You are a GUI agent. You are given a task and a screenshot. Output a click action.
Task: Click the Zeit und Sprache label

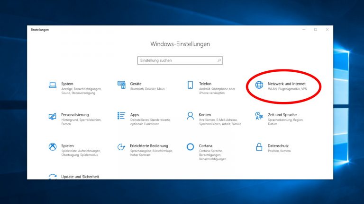[x=282, y=114]
